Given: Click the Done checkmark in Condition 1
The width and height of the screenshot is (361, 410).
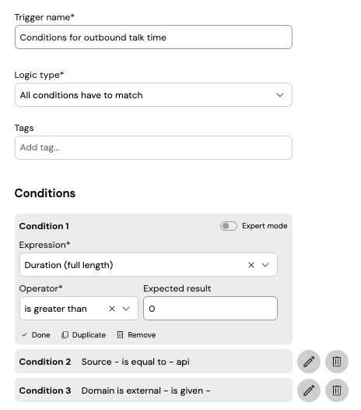Looking at the screenshot, I should [25, 334].
